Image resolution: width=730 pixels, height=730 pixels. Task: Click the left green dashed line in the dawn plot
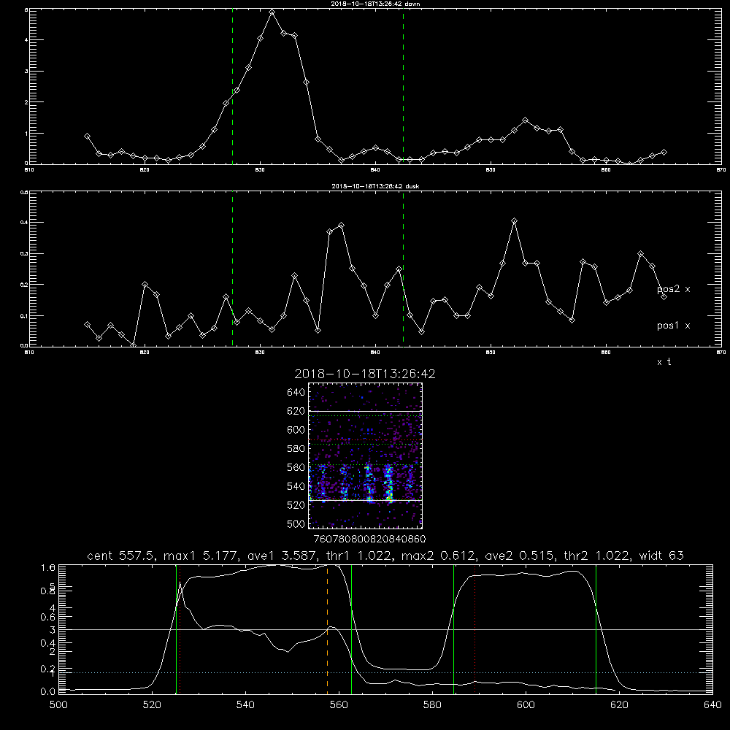[x=232, y=87]
